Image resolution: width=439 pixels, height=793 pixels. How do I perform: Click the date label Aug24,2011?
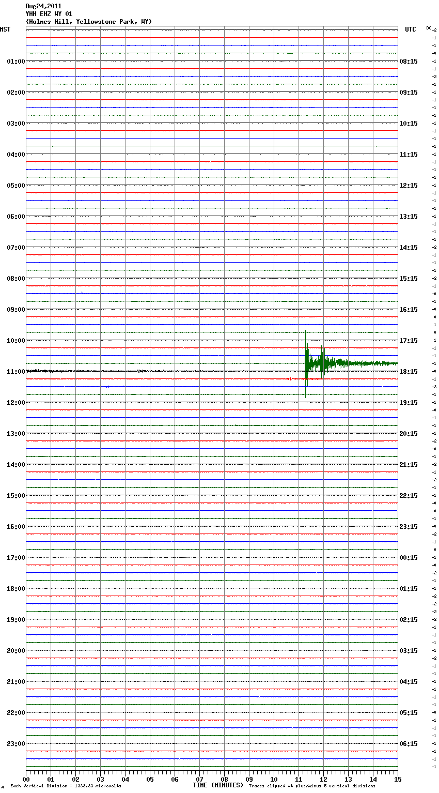(x=43, y=6)
